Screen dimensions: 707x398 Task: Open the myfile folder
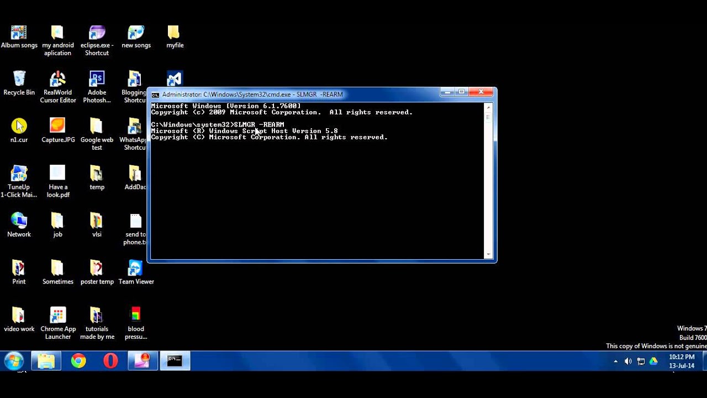175,37
